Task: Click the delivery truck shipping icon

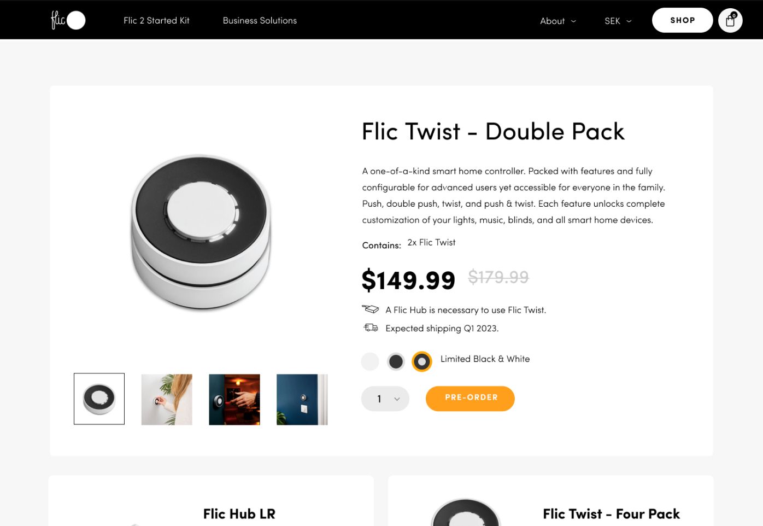Action: 371,328
